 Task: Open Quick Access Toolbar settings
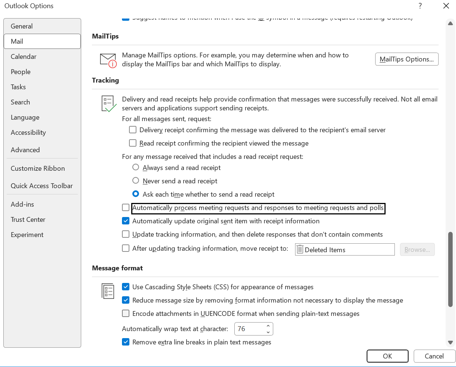click(42, 186)
